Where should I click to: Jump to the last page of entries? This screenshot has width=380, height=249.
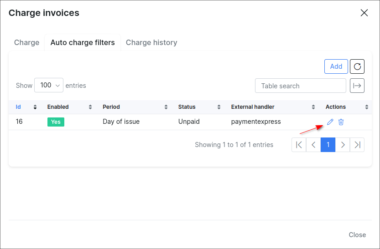click(357, 145)
